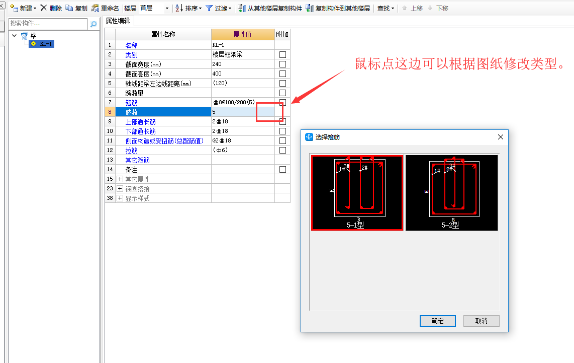This screenshot has height=363, width=574.
Task: Click the 备注 property name
Action: tap(131, 170)
